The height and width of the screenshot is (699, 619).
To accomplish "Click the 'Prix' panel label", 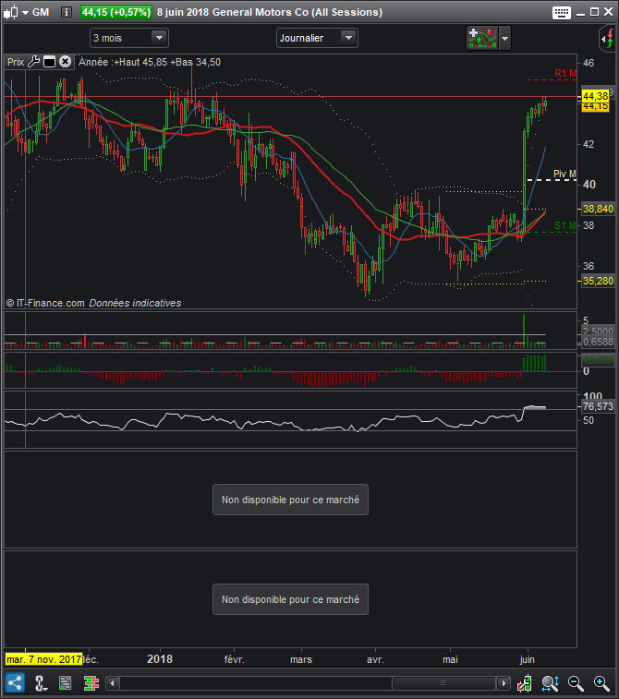I will click(x=16, y=62).
